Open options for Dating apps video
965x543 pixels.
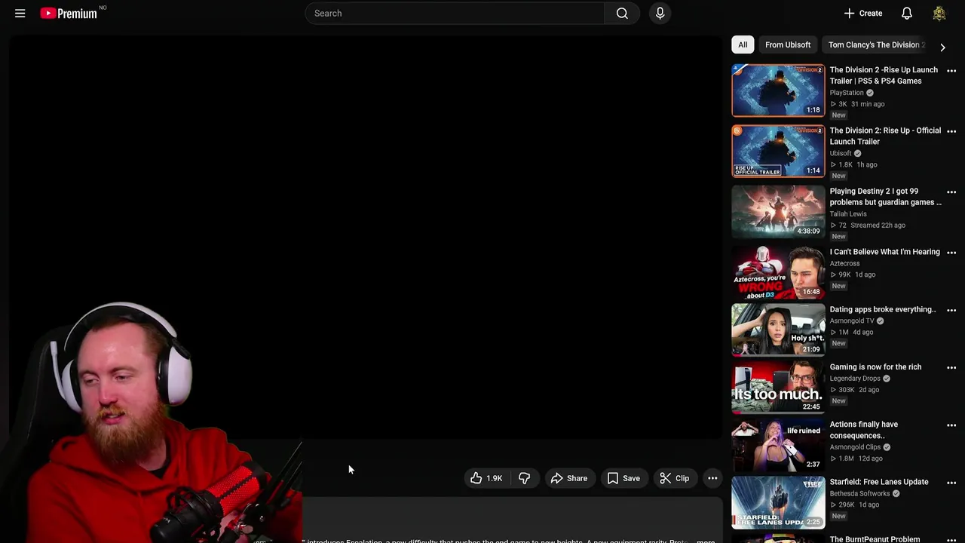pos(951,310)
